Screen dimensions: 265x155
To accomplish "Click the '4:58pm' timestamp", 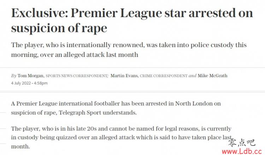I will [41, 83].
